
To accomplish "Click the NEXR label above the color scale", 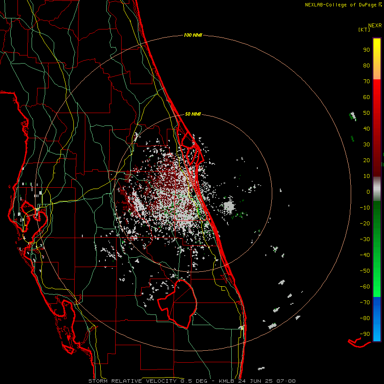I will click(375, 25).
